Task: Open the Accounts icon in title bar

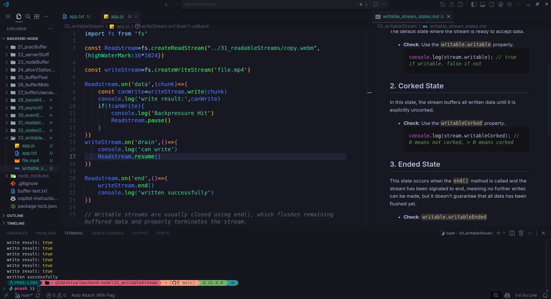Action: (501, 5)
